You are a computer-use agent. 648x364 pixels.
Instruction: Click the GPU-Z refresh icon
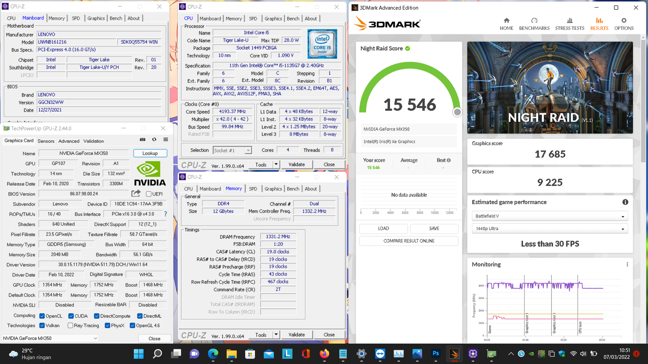point(154,140)
